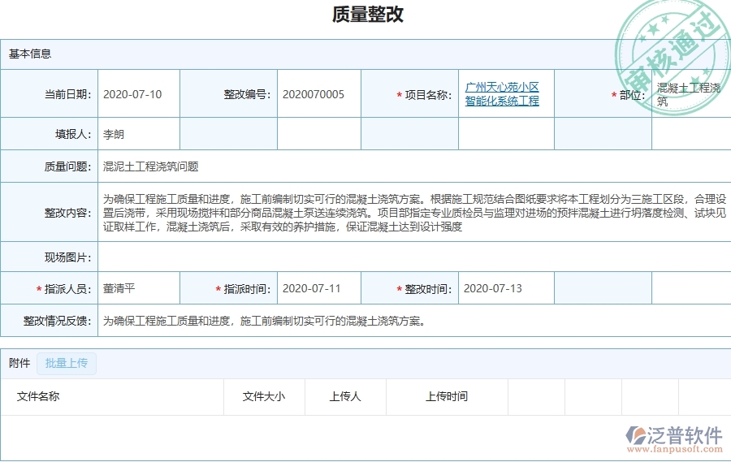
Task: Click the 整改编号 field with 2020070005
Action: [318, 94]
